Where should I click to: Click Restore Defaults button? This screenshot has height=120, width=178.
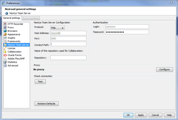(47, 104)
